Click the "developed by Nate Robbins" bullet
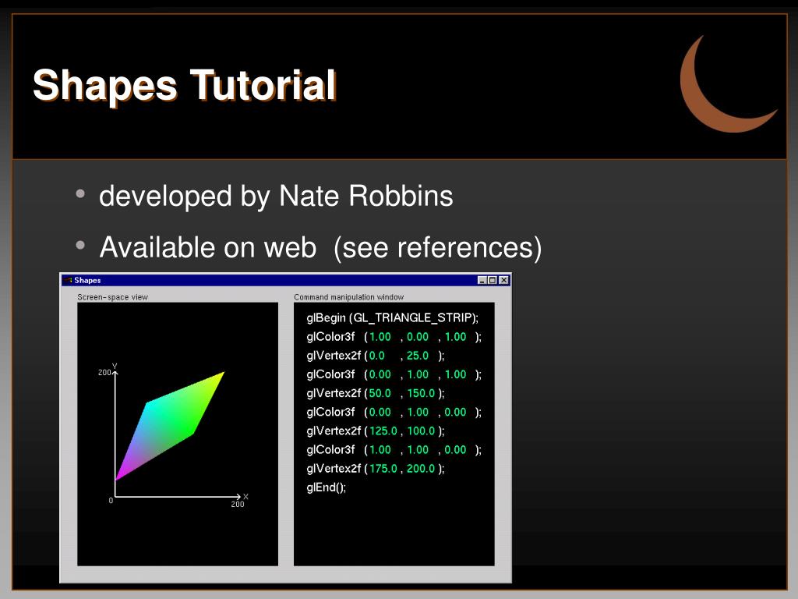Viewport: 798px width, 599px height. 276,196
